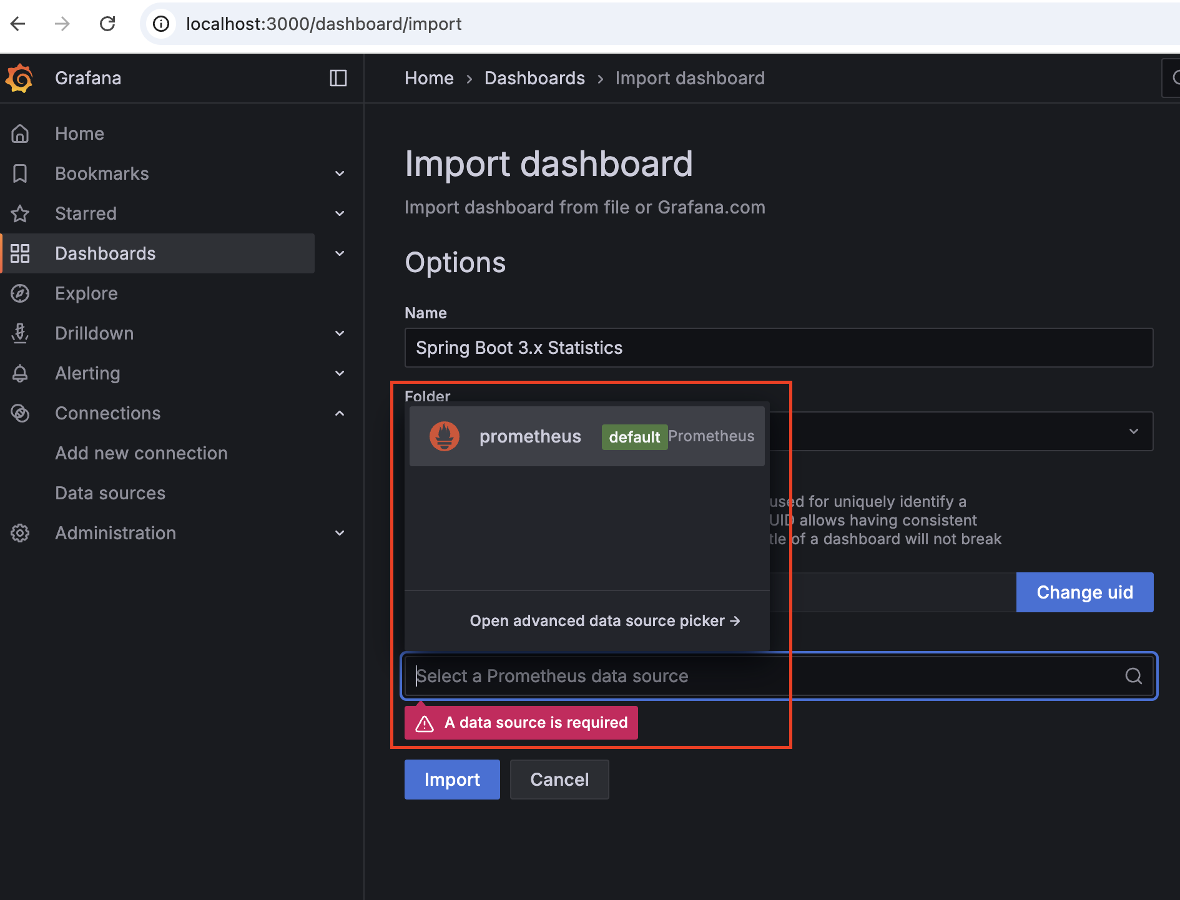Click the site info icon in the address bar
The image size is (1180, 900).
click(161, 24)
